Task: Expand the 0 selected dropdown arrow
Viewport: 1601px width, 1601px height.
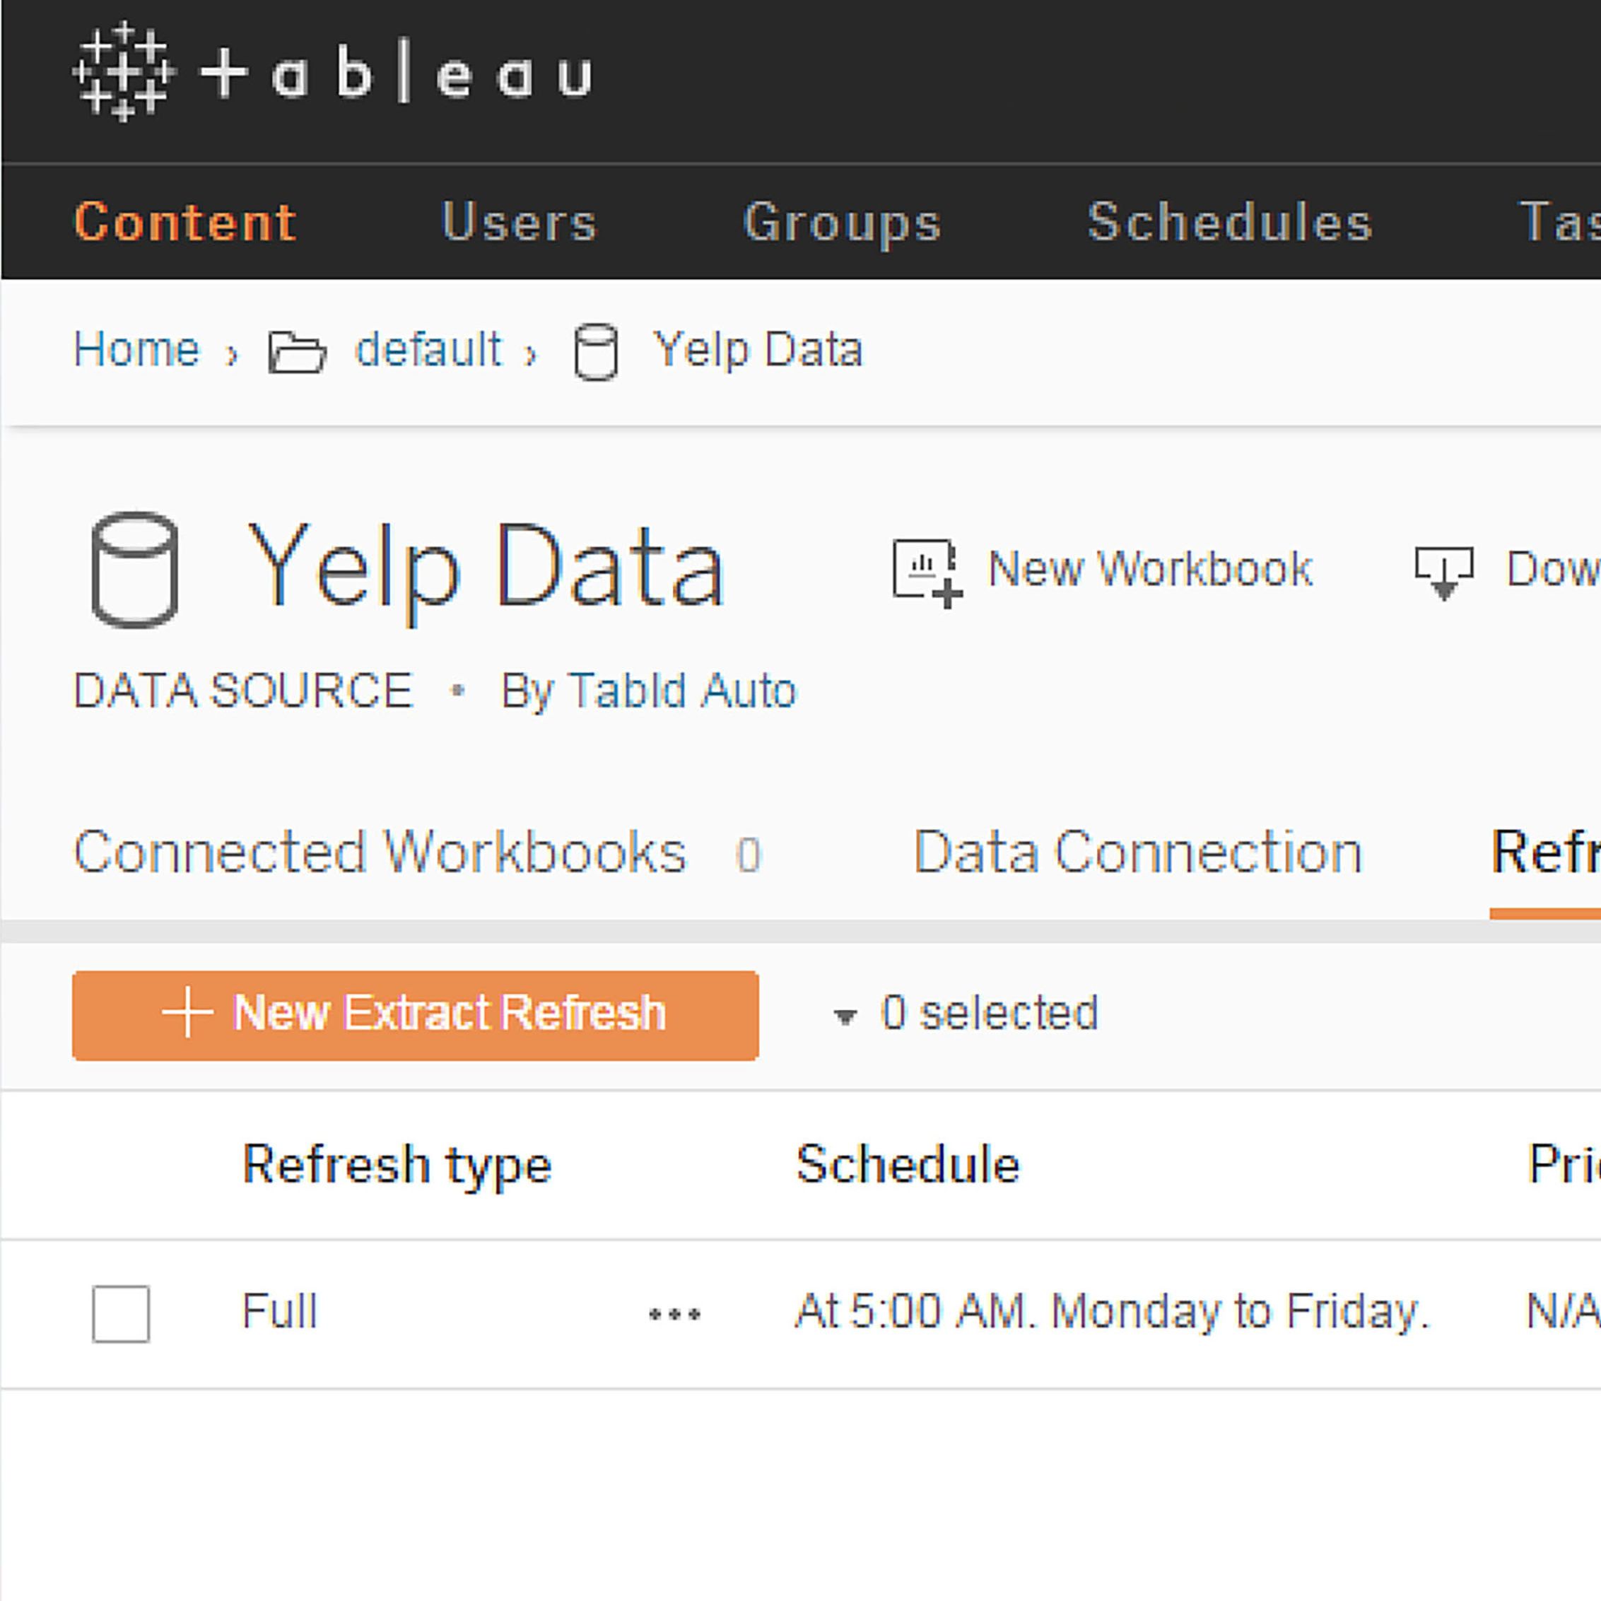Action: point(845,1016)
